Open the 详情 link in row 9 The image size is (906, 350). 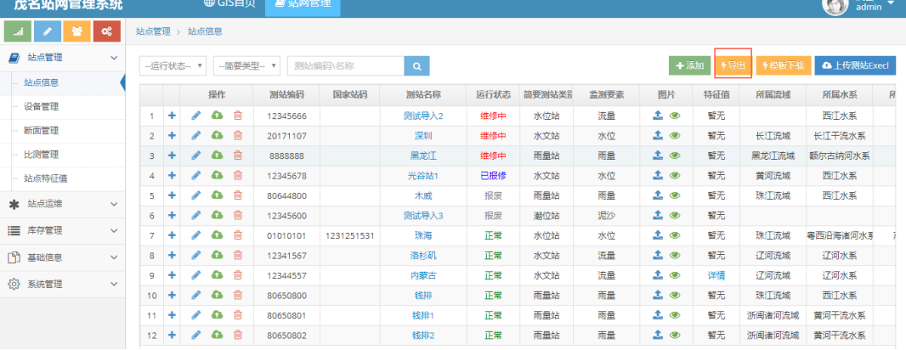[716, 276]
